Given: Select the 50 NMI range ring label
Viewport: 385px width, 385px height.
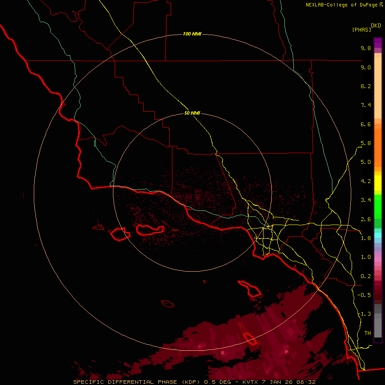Looking at the screenshot, I should 192,113.
